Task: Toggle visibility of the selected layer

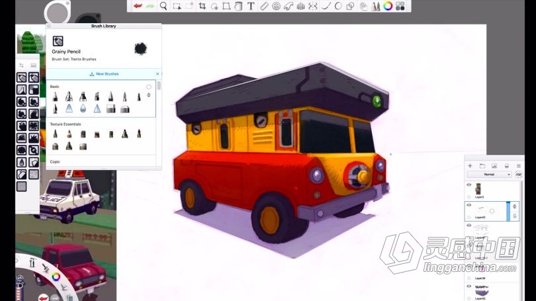Action: pos(469,206)
